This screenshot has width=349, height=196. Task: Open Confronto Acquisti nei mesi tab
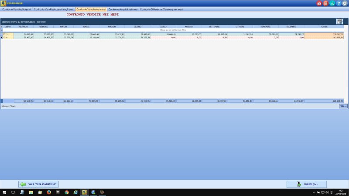point(123,9)
